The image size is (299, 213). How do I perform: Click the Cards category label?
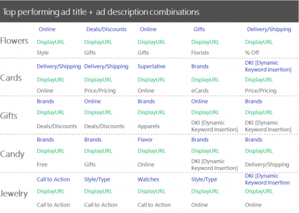point(11,78)
